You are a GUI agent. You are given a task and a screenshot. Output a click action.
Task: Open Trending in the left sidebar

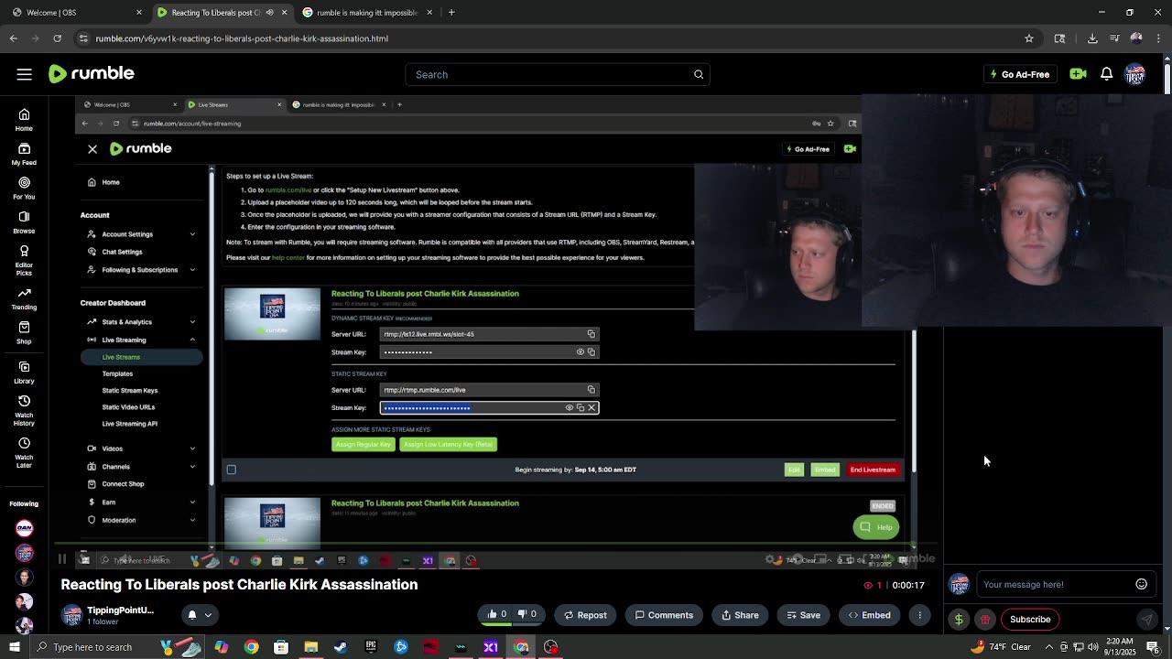coord(24,298)
